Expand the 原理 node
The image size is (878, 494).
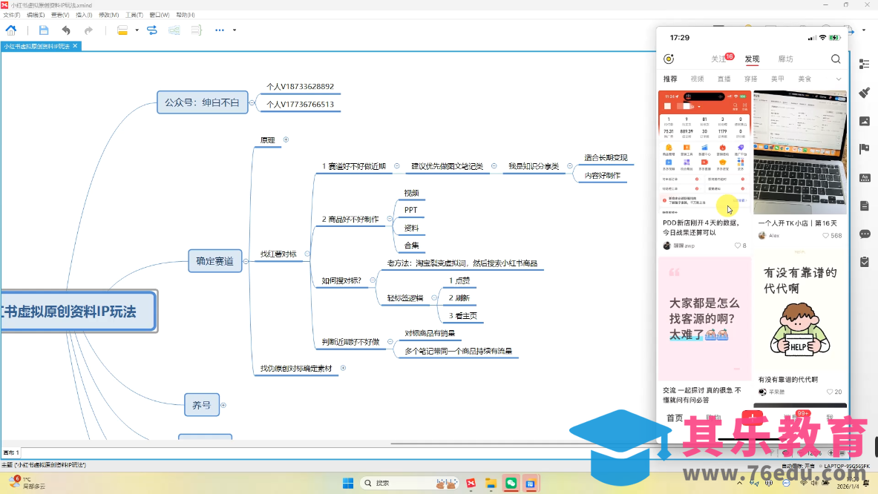(x=286, y=139)
